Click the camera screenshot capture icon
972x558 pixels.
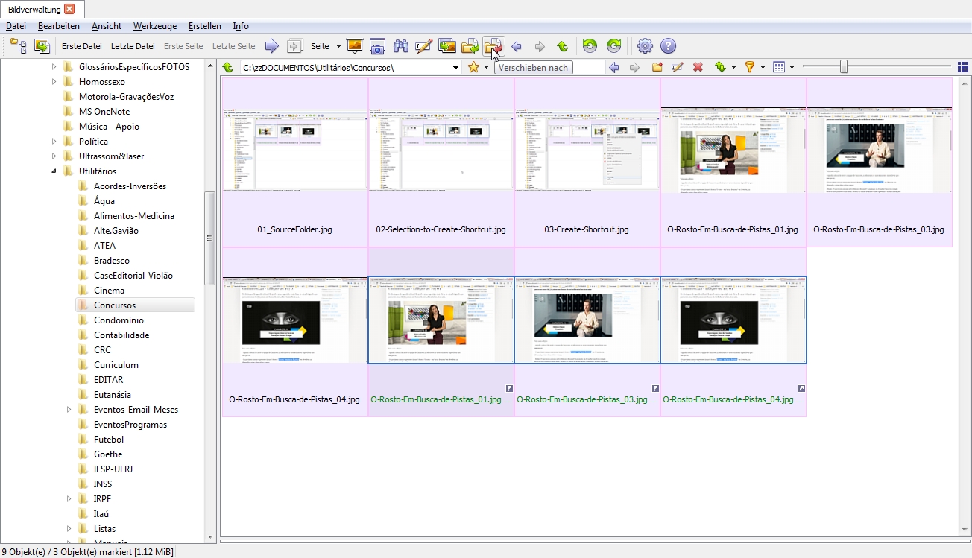click(378, 46)
